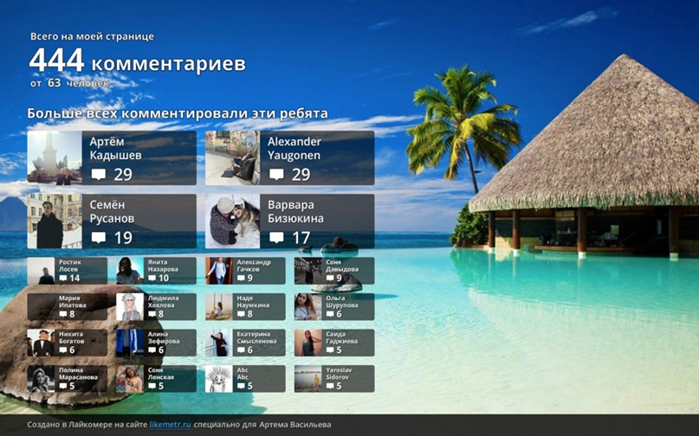Click the 444 комментариев total heading
The height and width of the screenshot is (436, 699).
(x=137, y=63)
